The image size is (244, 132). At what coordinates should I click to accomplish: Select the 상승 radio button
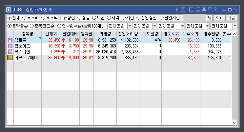click(x=79, y=18)
